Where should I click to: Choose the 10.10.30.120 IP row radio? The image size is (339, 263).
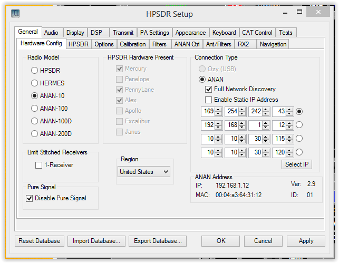click(x=299, y=152)
